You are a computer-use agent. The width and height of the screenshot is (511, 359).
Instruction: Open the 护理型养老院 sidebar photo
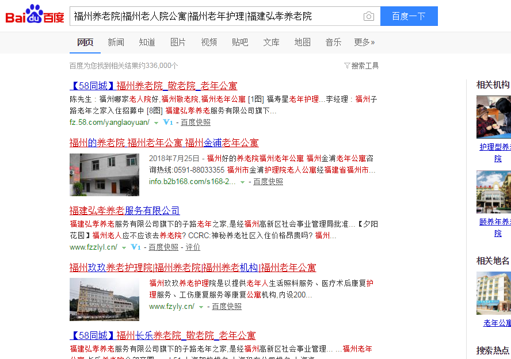point(494,117)
